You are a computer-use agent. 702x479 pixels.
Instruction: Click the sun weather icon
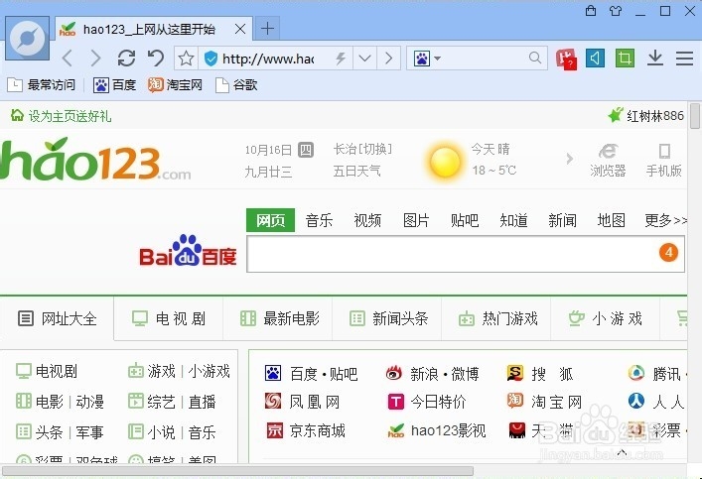click(x=445, y=162)
